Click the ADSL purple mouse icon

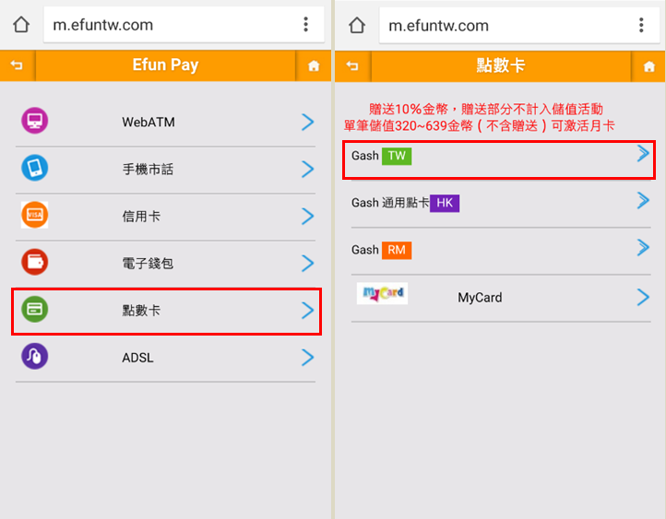tap(34, 357)
